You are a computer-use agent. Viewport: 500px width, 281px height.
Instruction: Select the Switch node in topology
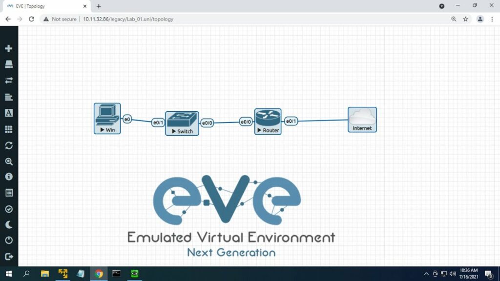(x=182, y=122)
